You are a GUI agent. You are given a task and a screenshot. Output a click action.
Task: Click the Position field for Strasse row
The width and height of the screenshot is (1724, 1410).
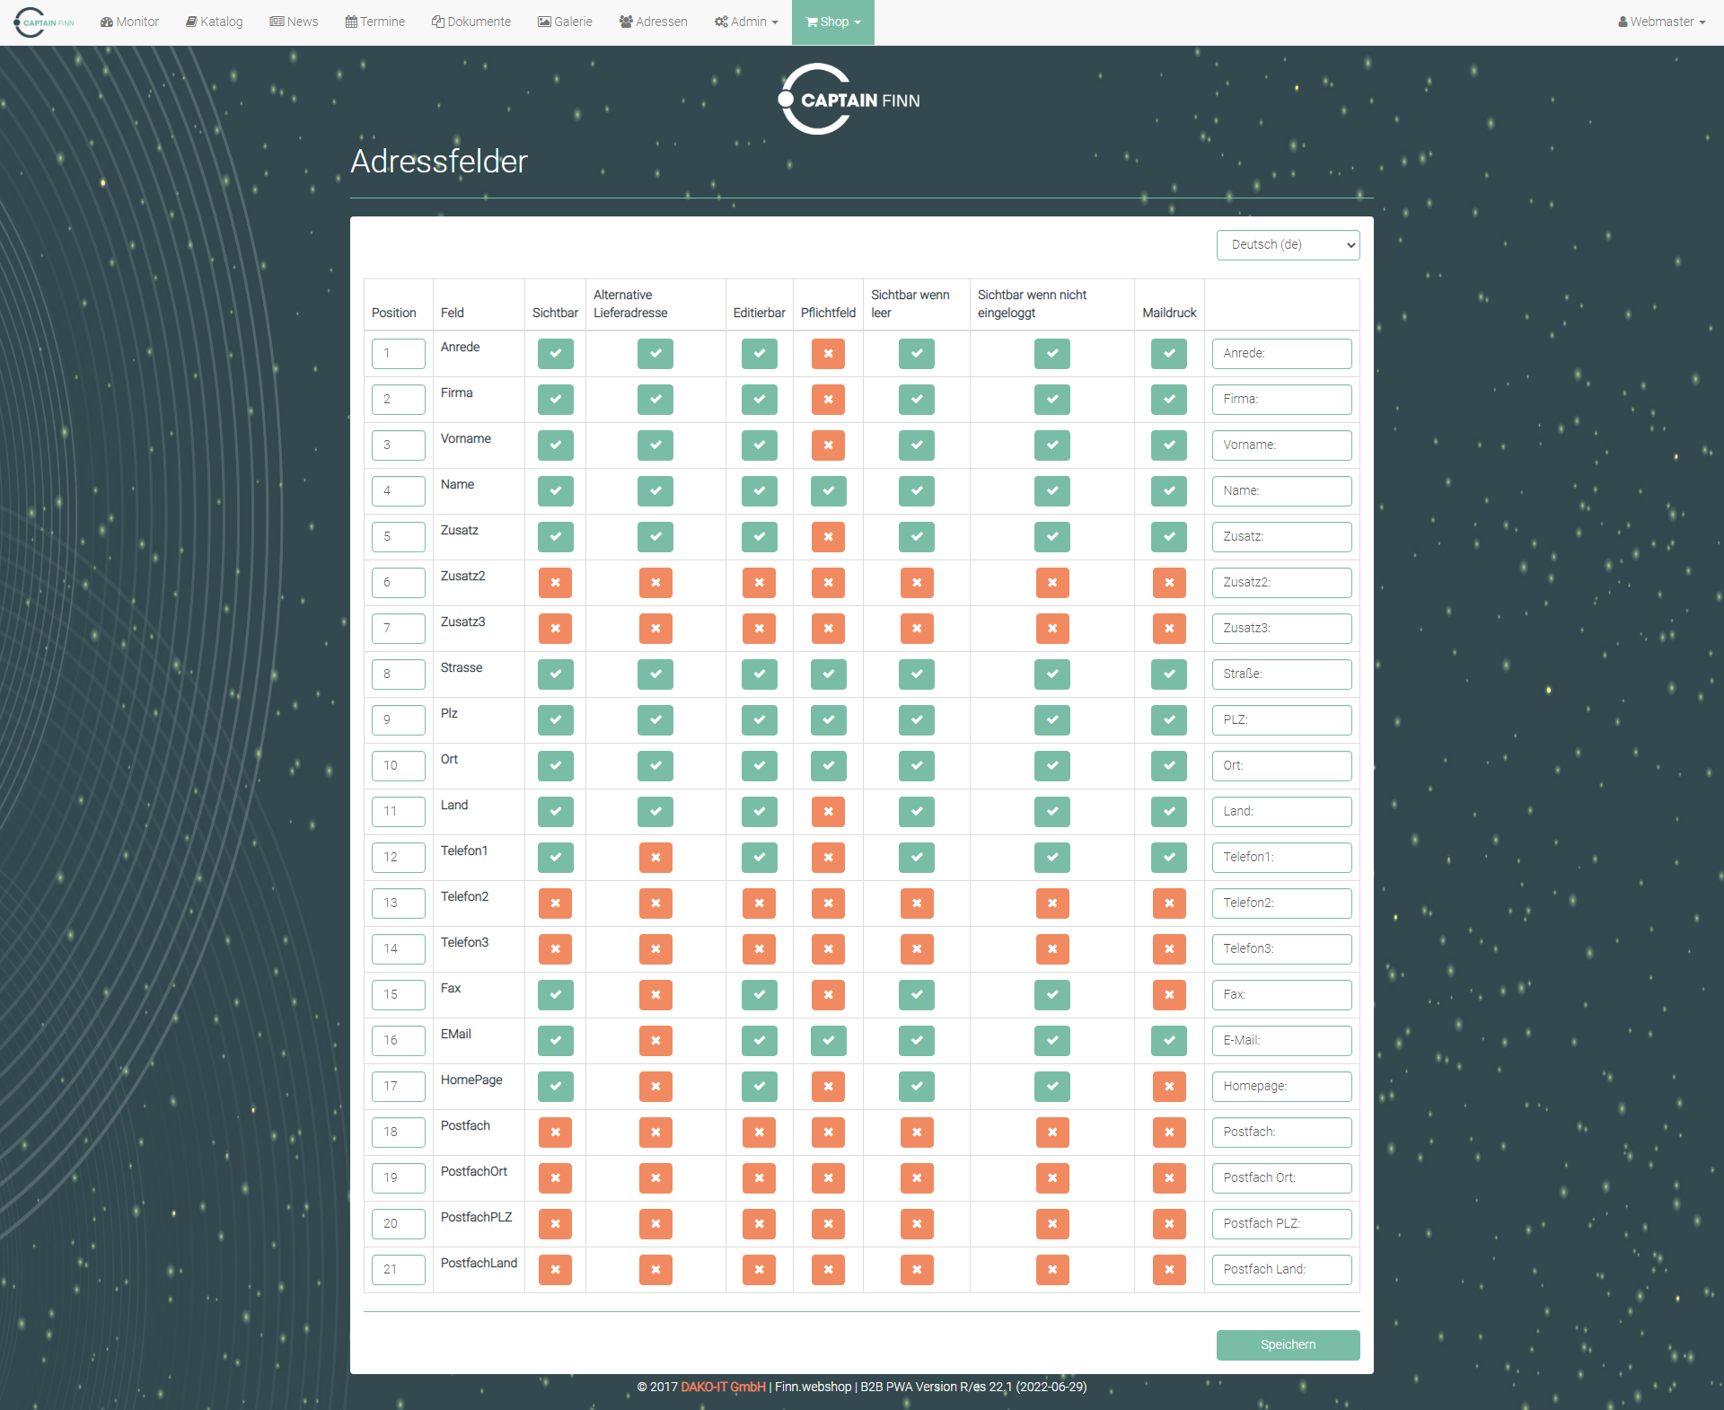(x=398, y=674)
